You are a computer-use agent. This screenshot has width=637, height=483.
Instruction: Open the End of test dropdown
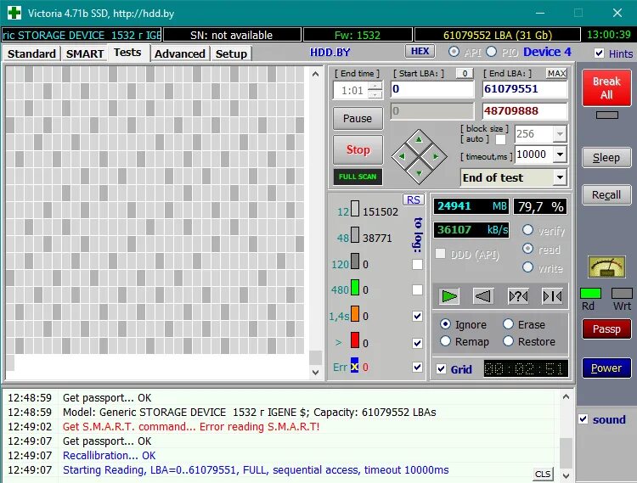point(561,177)
